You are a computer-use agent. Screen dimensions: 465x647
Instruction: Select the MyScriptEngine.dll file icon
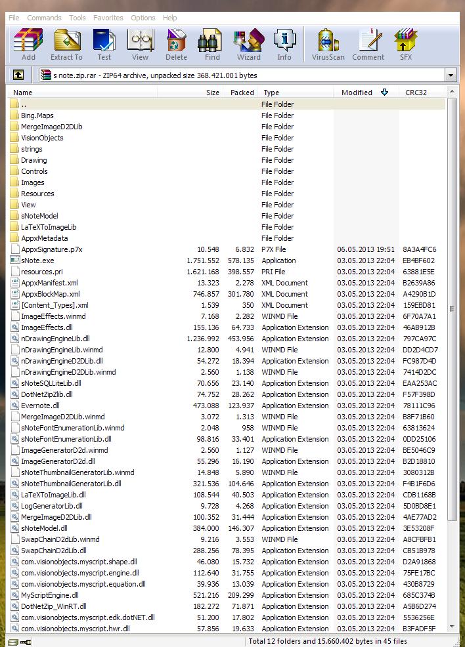pos(15,595)
